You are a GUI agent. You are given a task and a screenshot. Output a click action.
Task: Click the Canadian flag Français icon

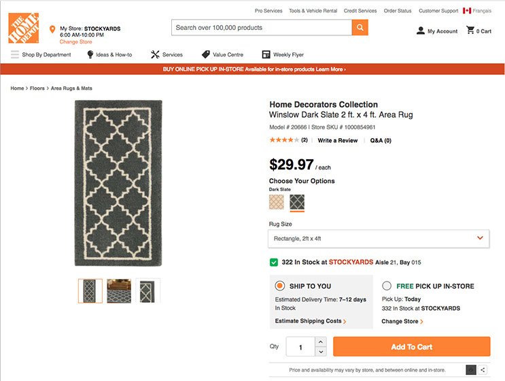[467, 11]
